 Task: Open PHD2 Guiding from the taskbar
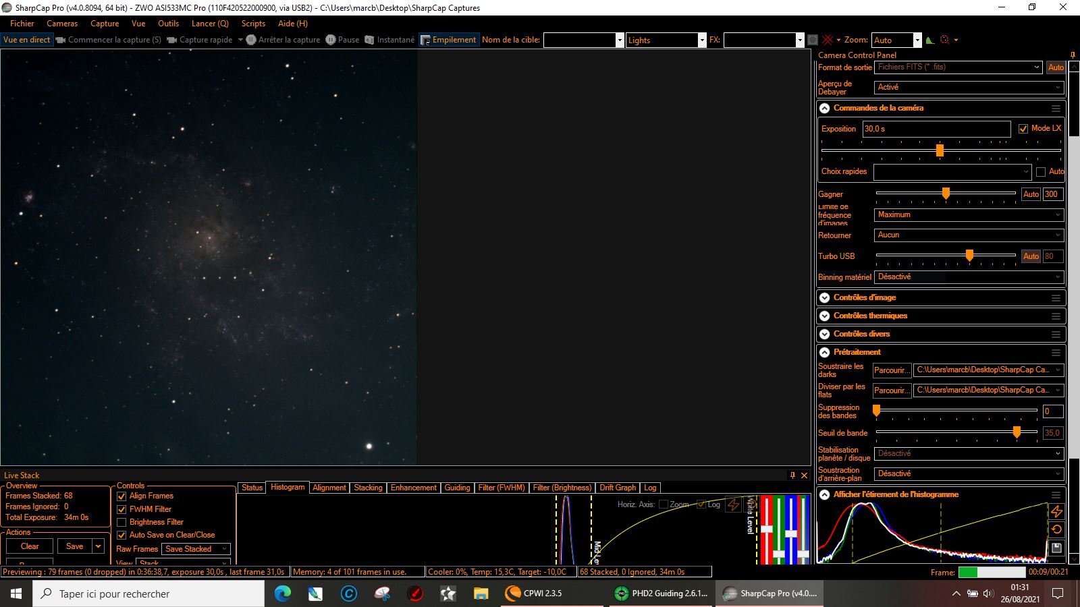coord(661,594)
